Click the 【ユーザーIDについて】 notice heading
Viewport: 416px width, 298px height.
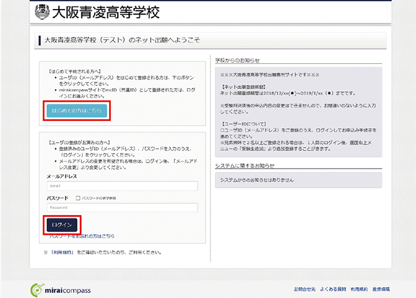click(x=244, y=123)
